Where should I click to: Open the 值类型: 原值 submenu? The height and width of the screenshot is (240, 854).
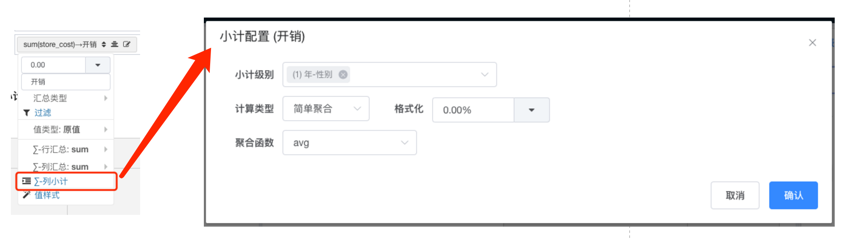[106, 130]
